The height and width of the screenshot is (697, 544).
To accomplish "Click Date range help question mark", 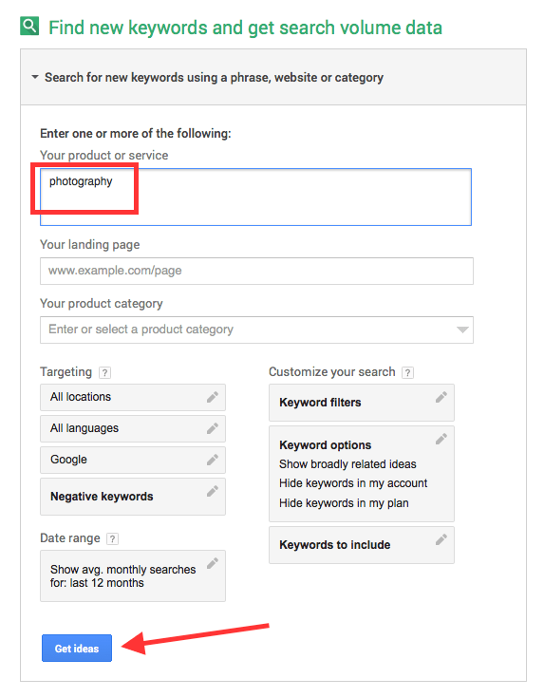I will (112, 538).
